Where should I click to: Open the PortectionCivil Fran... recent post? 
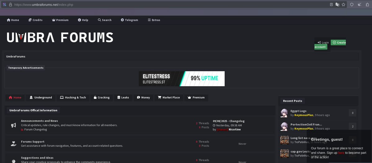306,124
